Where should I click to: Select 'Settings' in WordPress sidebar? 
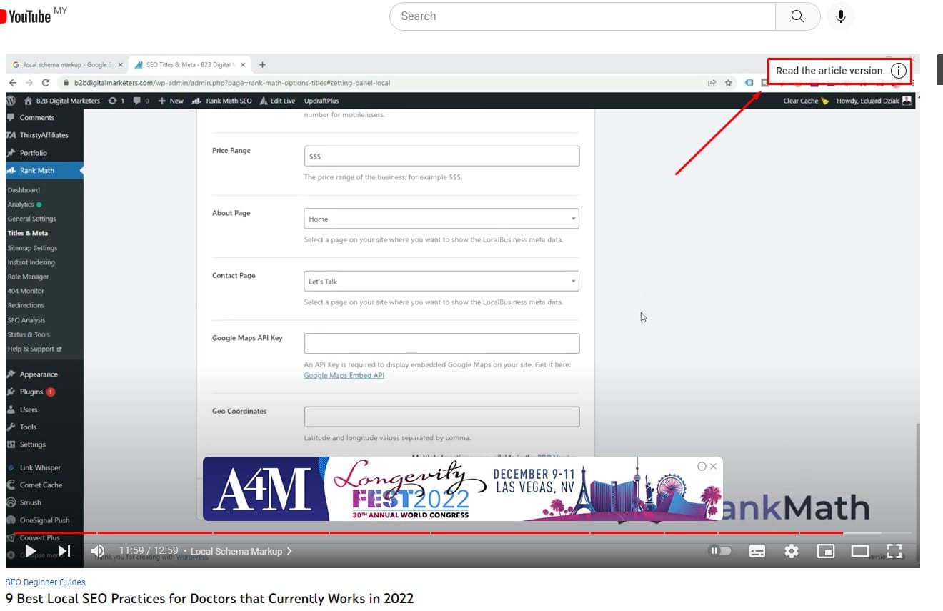click(x=32, y=444)
